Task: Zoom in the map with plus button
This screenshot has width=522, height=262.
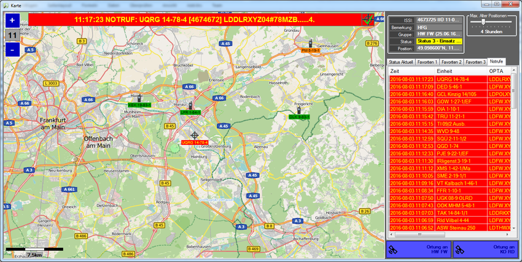Action: [12, 20]
